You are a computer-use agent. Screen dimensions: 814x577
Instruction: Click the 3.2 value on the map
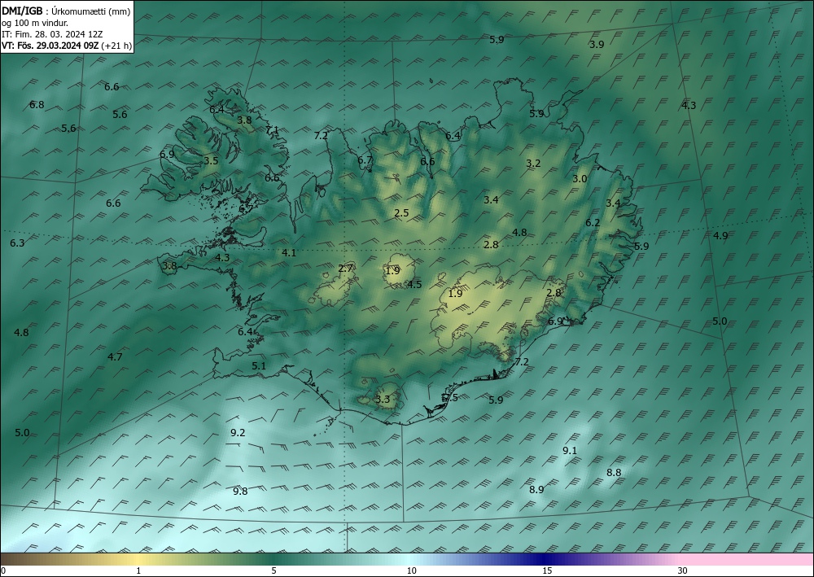click(x=533, y=164)
